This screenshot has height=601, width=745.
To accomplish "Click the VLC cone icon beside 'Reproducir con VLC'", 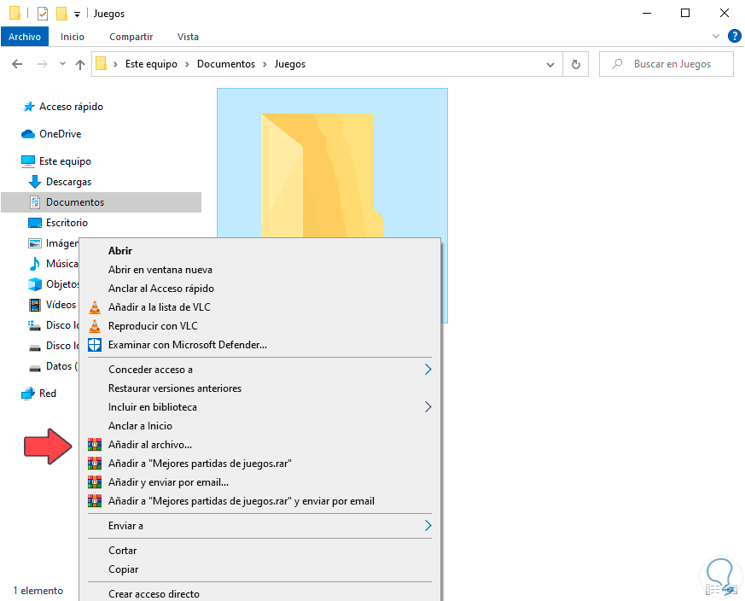I will click(94, 325).
